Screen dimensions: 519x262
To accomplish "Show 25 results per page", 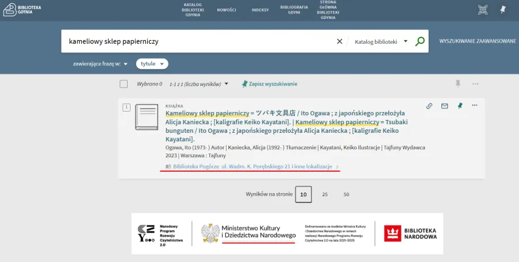I will click(x=325, y=194).
